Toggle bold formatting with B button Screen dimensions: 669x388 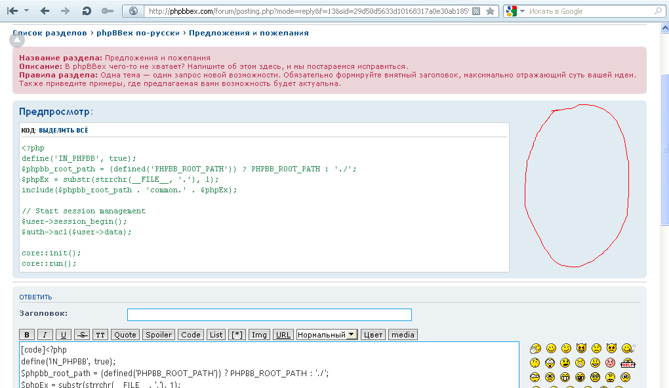(27, 335)
